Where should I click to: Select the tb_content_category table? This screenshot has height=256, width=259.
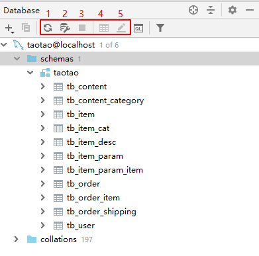pos(105,101)
